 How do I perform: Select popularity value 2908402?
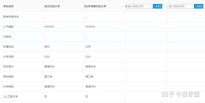click(90, 27)
